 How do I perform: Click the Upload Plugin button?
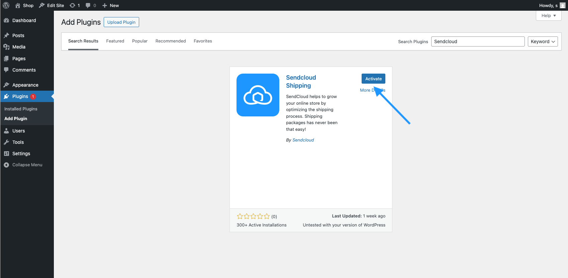121,22
